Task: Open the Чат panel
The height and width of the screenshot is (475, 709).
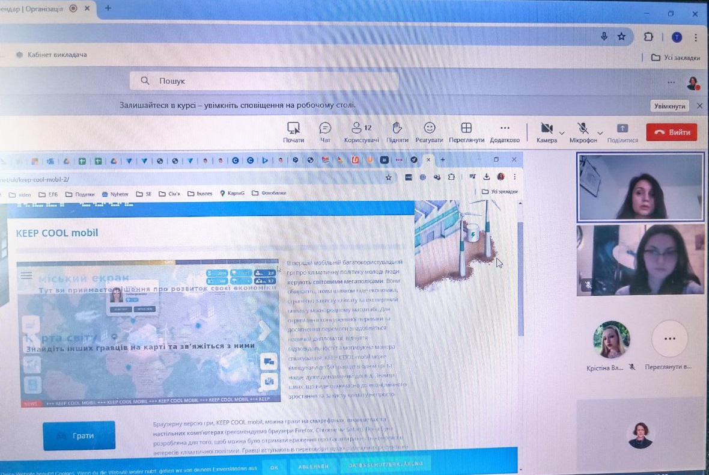Action: click(325, 132)
